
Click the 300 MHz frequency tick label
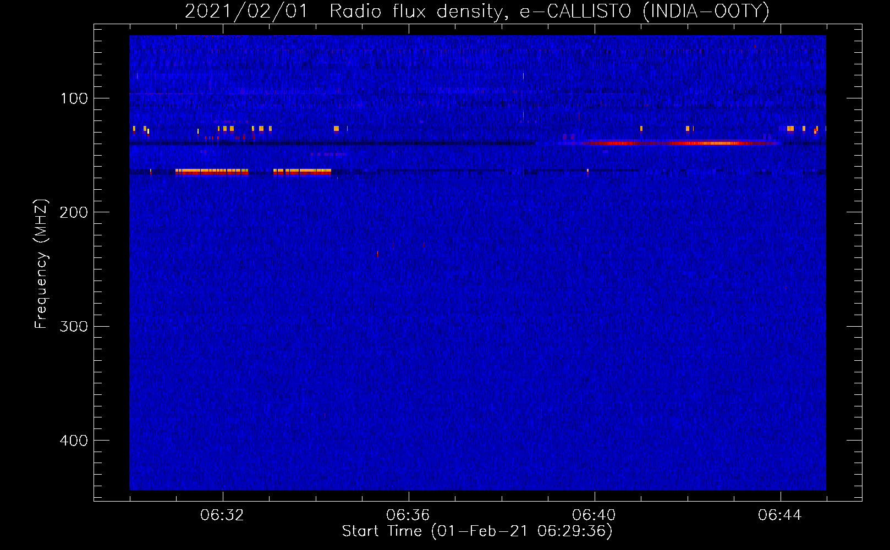(x=74, y=327)
